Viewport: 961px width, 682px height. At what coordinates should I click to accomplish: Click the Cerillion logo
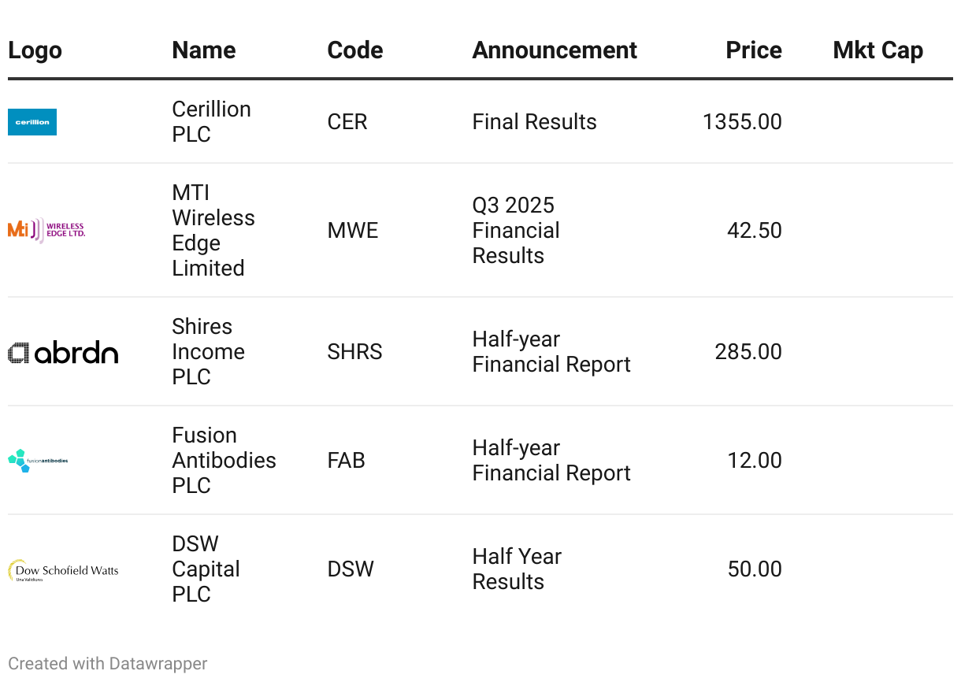pyautogui.click(x=32, y=122)
